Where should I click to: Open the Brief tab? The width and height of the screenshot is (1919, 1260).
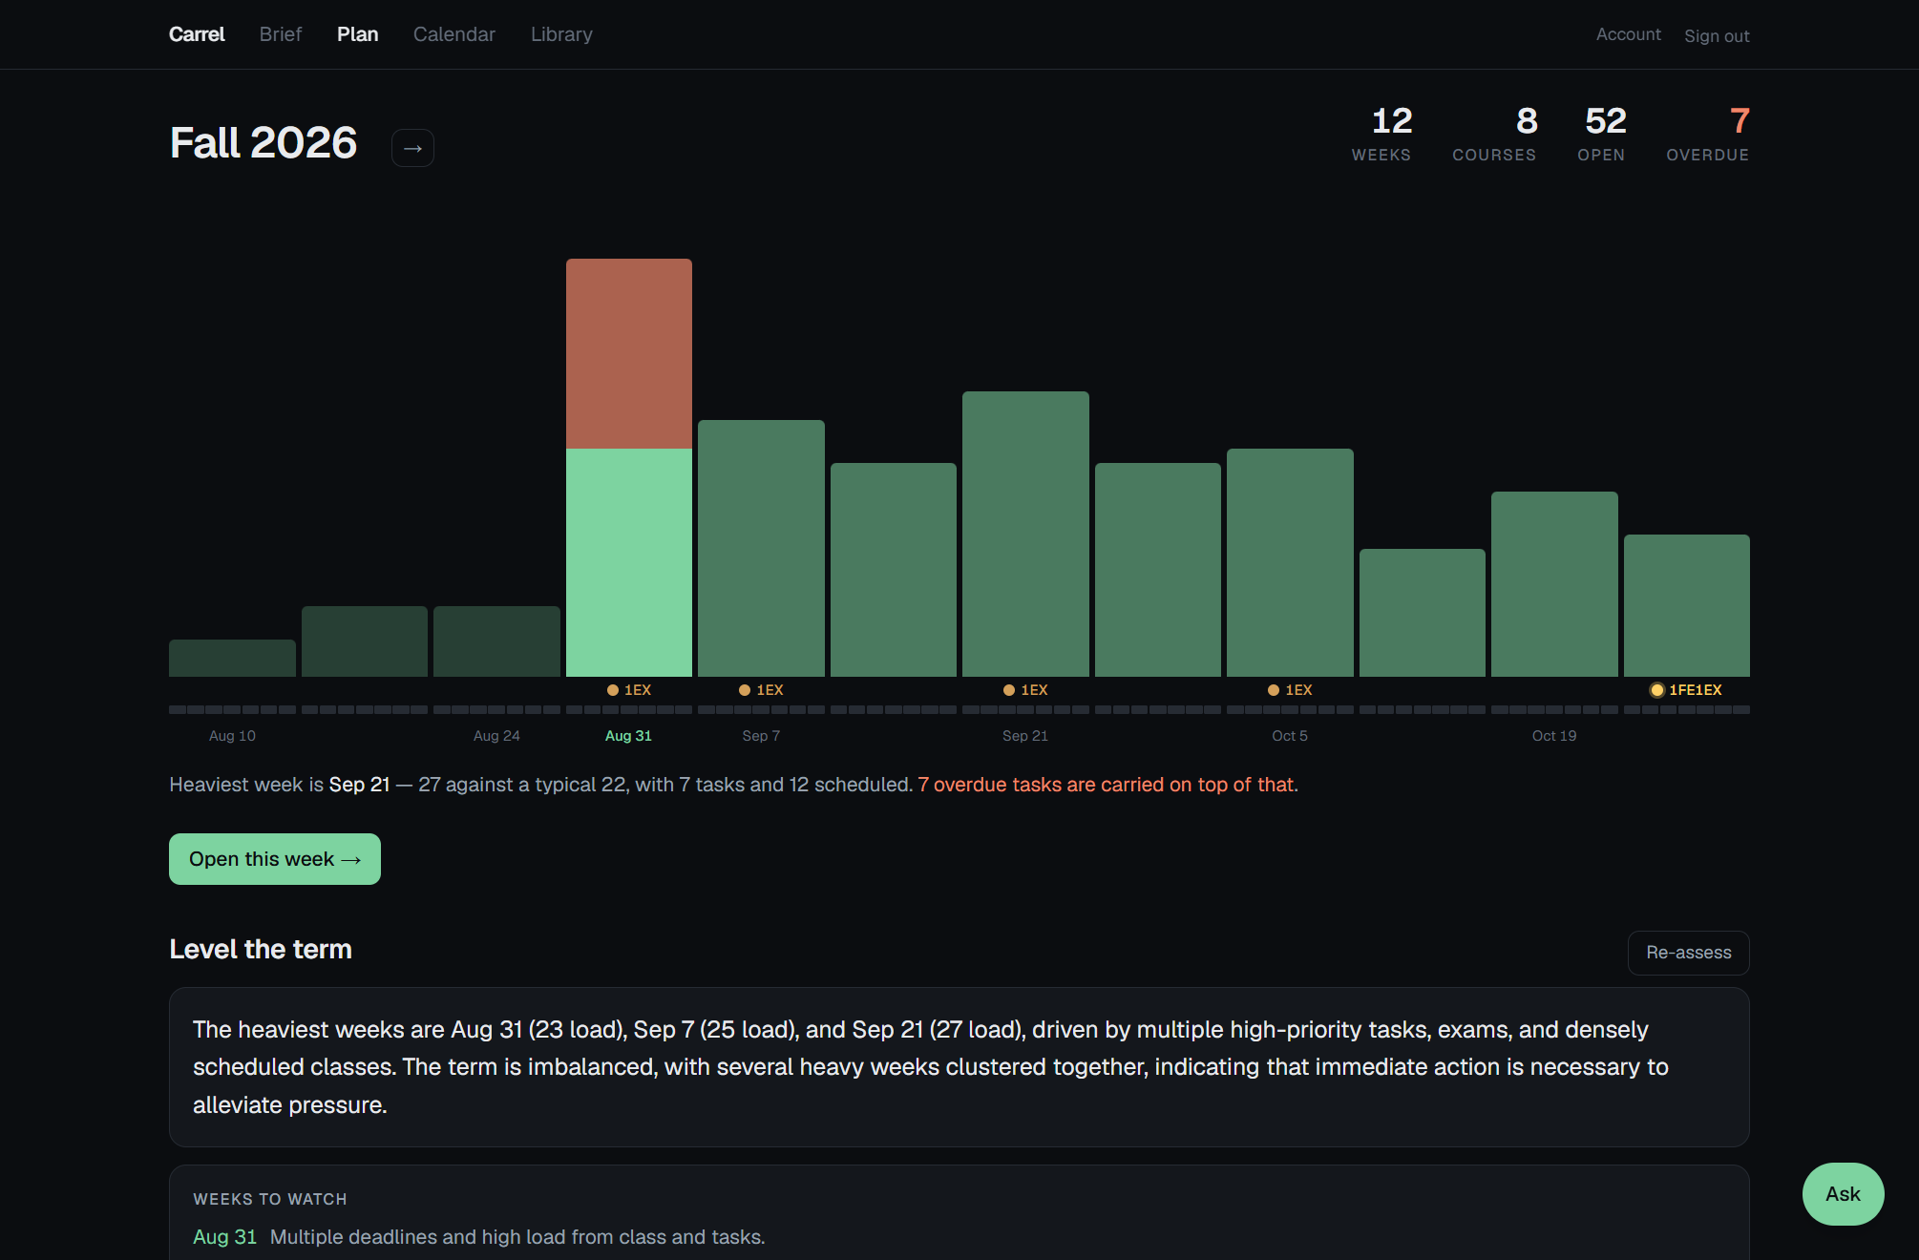pos(281,34)
